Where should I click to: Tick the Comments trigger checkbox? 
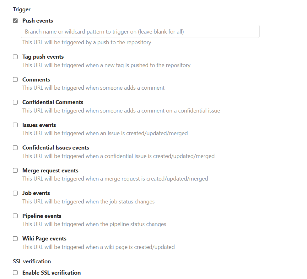click(15, 80)
